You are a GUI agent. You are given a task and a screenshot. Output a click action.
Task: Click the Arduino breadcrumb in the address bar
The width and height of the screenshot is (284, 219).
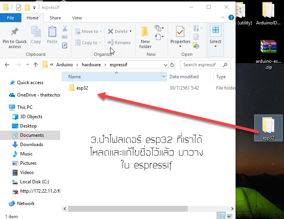[64, 65]
